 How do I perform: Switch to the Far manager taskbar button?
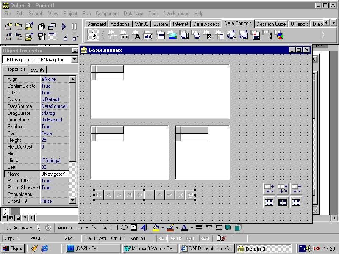[93, 248]
